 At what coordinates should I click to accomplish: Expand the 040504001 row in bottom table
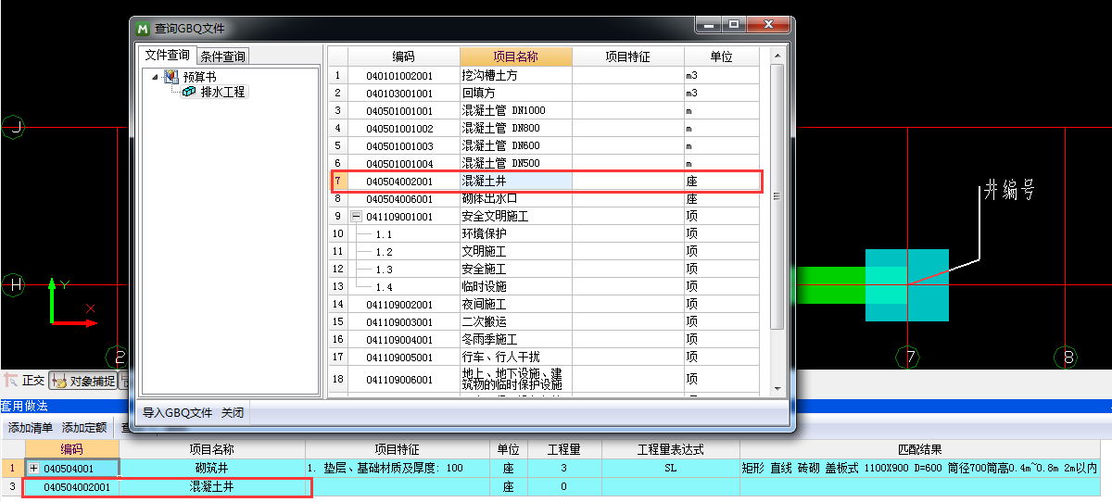pos(34,469)
